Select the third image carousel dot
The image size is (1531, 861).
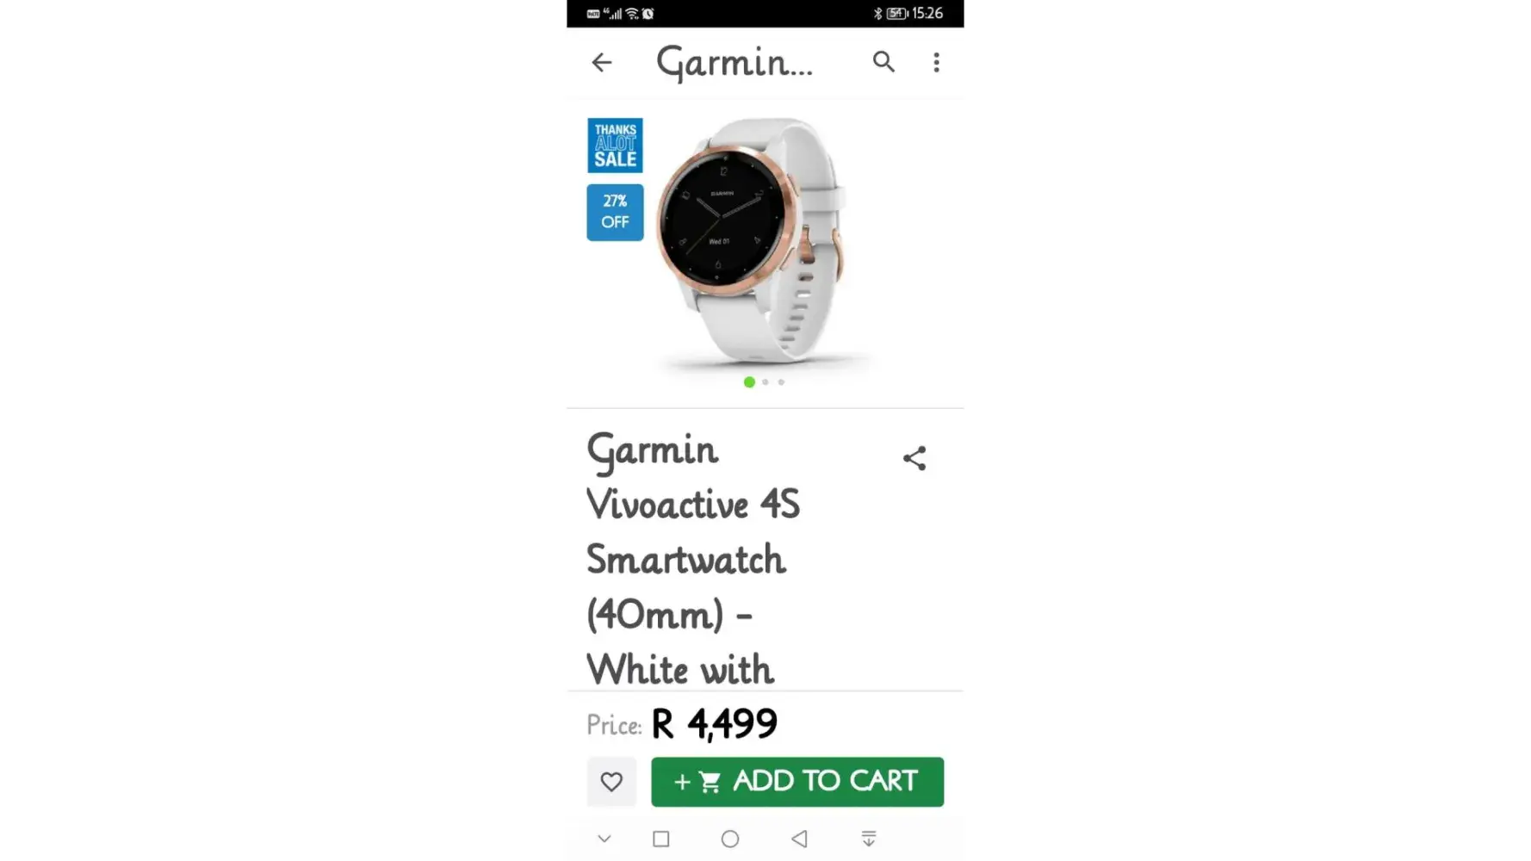coord(781,382)
